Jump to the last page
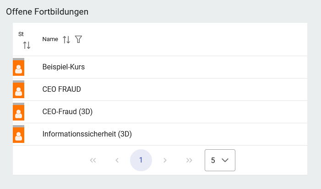 coord(189,160)
